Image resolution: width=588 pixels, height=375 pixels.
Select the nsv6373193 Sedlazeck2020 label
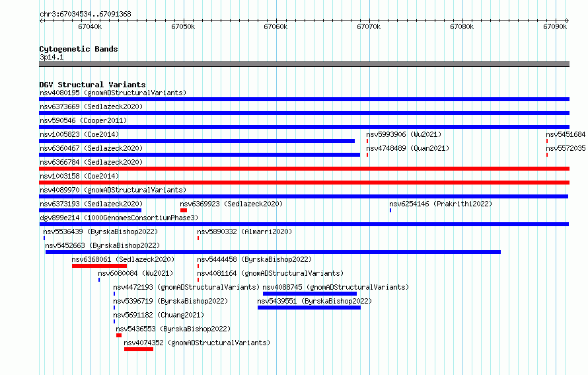[91, 204]
